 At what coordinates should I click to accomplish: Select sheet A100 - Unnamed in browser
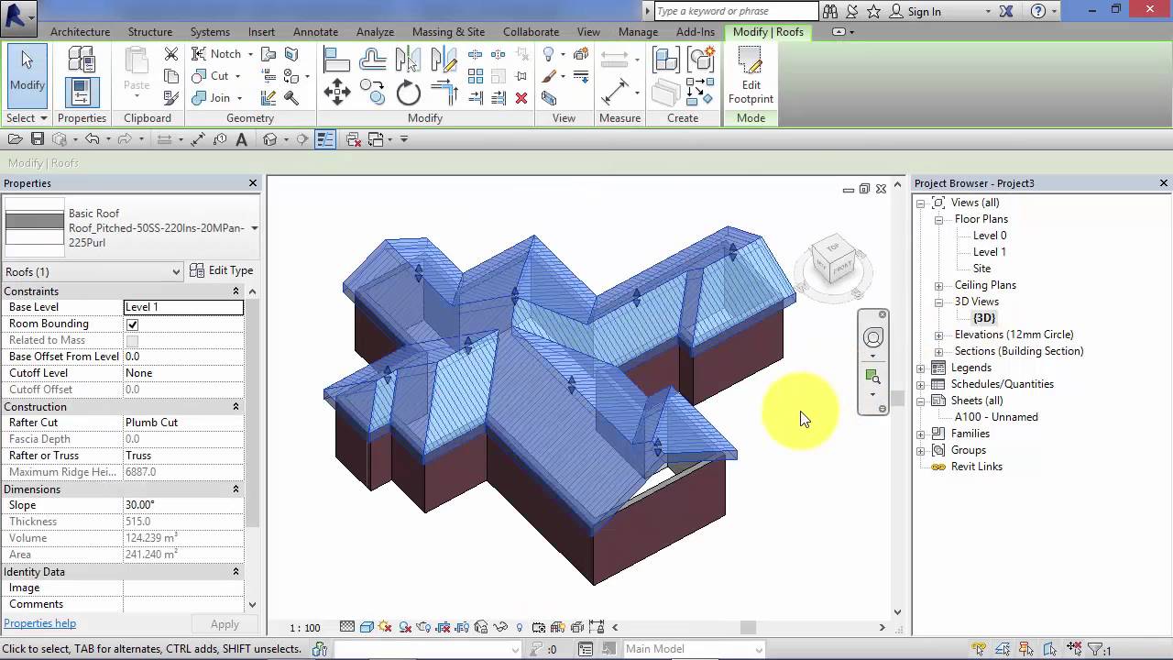pyautogui.click(x=996, y=417)
